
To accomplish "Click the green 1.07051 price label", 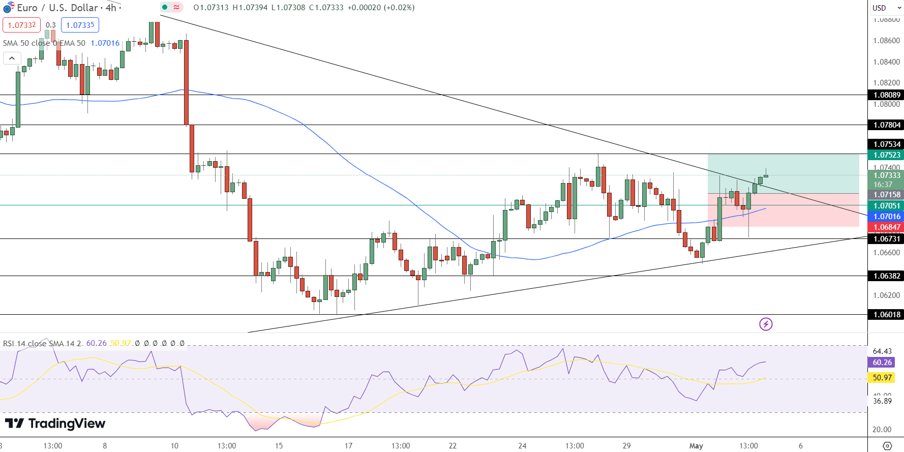I will tap(887, 206).
